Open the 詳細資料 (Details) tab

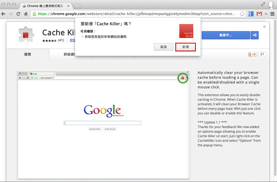point(70,54)
